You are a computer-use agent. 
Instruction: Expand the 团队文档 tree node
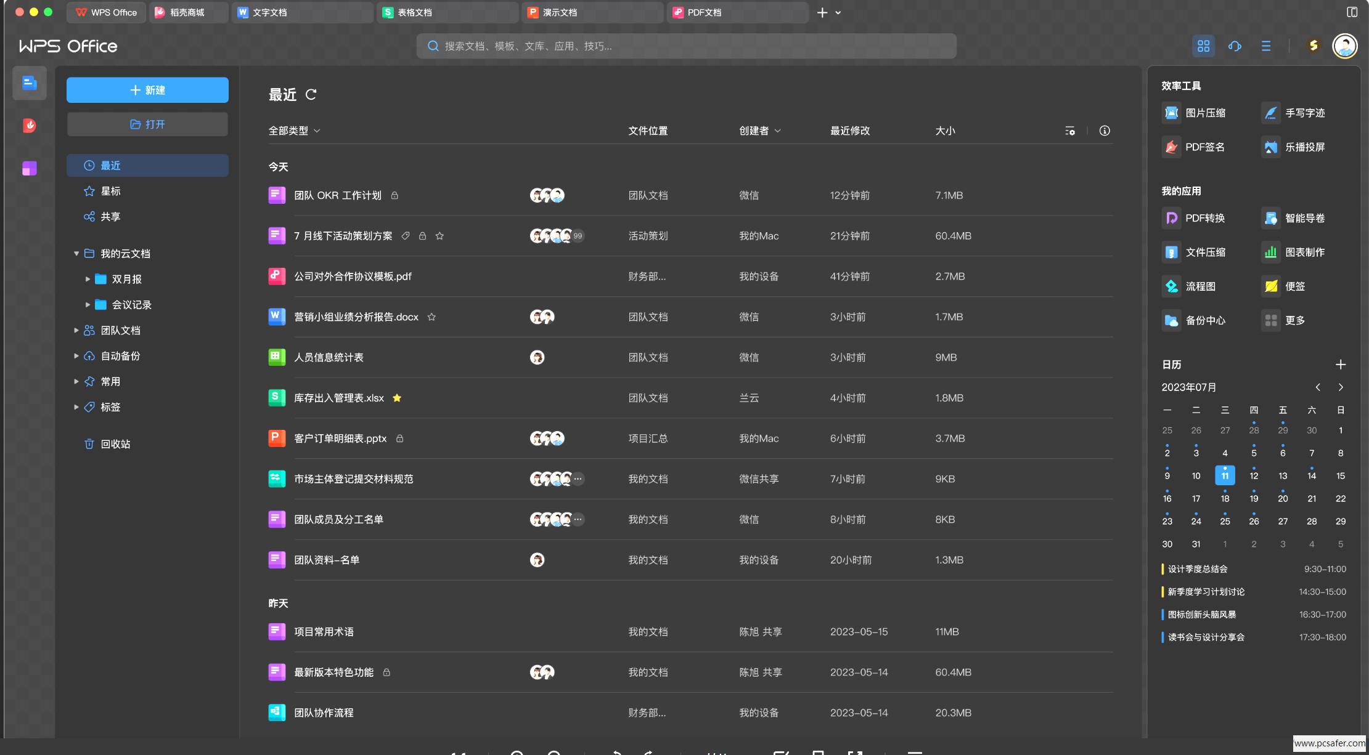[x=76, y=331]
